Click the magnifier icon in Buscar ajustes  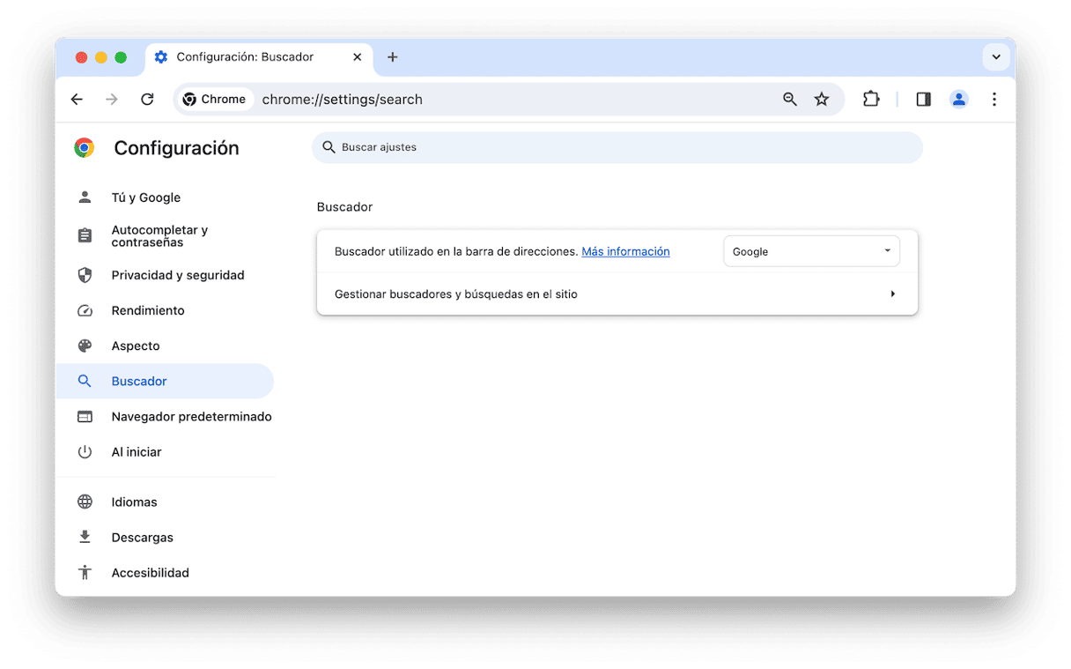329,147
